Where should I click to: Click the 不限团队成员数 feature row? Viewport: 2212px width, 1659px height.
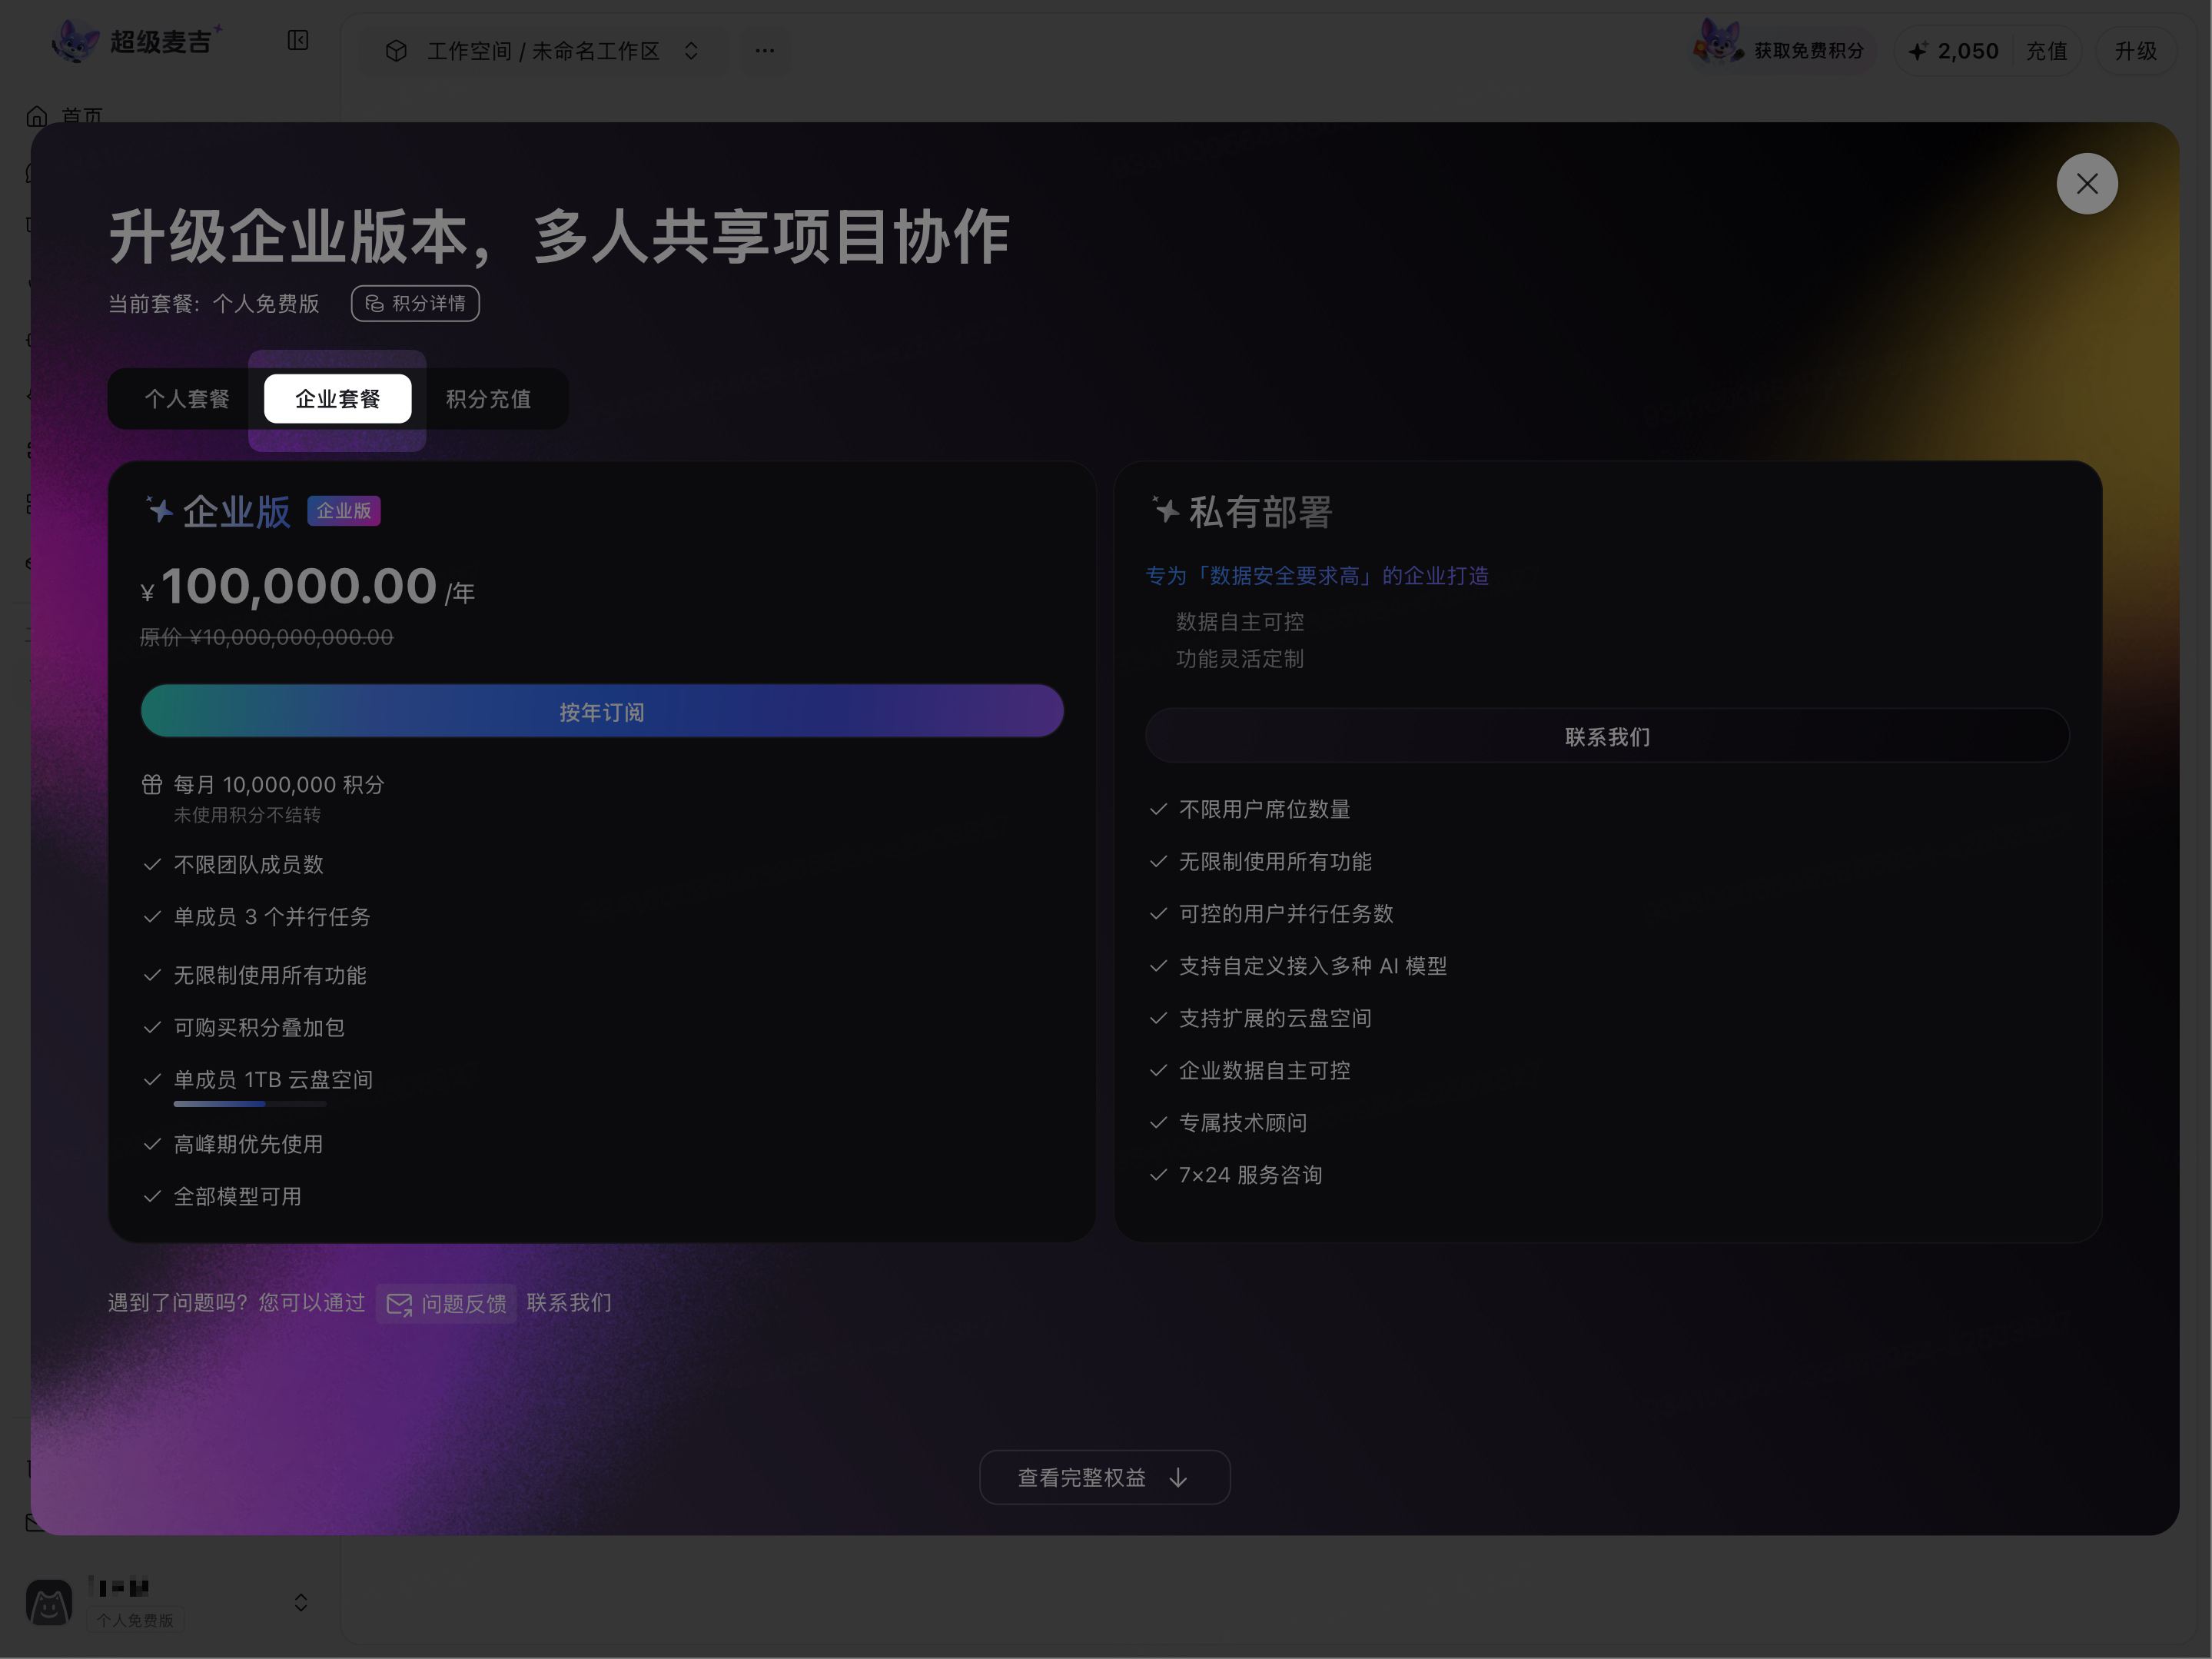233,864
